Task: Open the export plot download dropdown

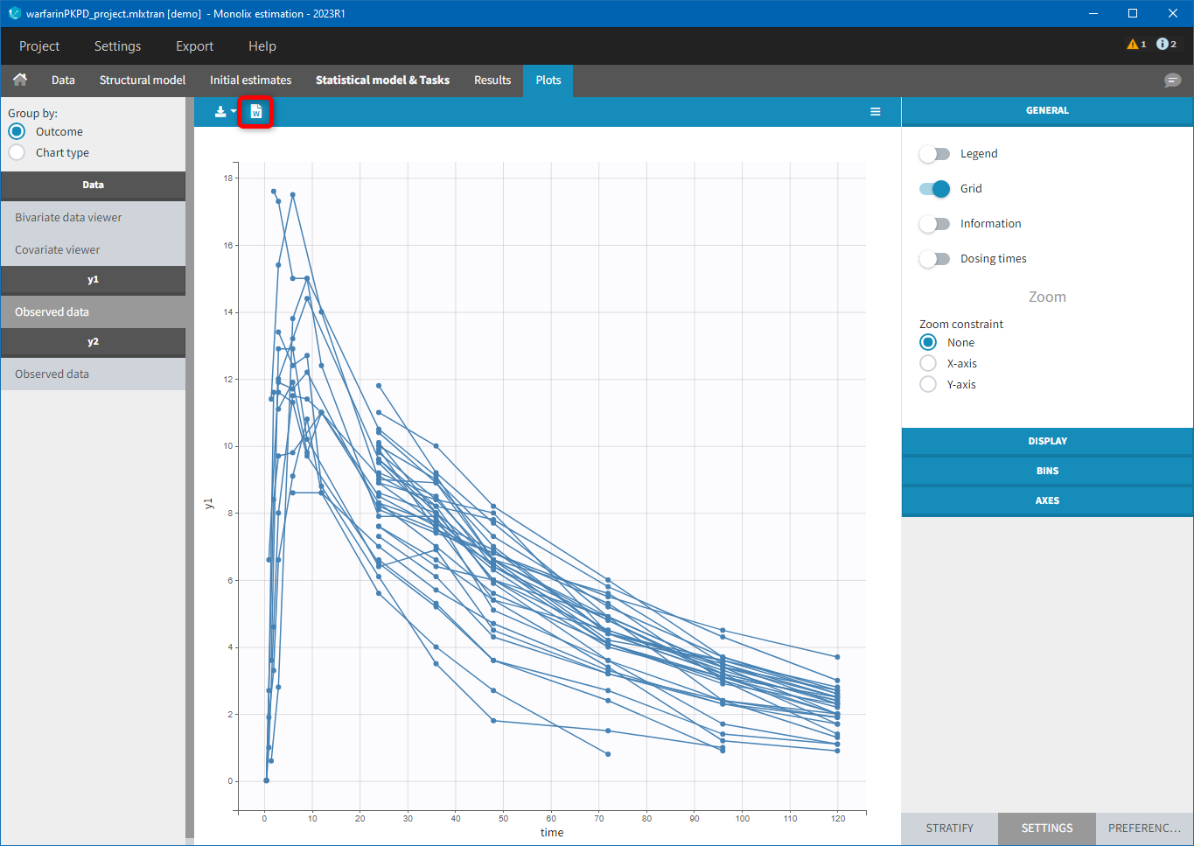Action: [225, 112]
